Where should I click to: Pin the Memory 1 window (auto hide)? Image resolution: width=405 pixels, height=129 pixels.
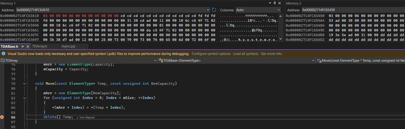coord(275,3)
